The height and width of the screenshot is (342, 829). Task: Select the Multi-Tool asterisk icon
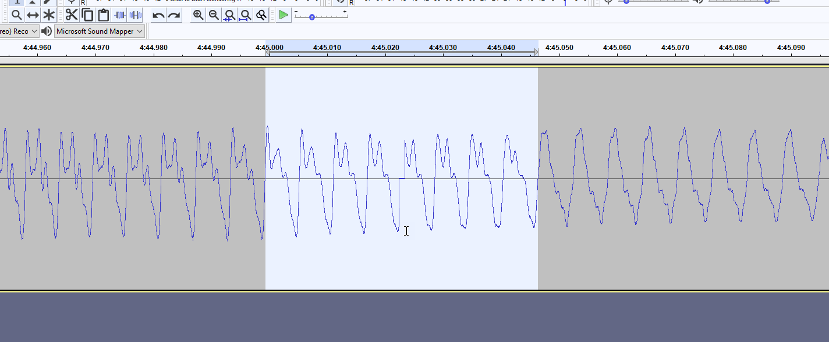(49, 15)
